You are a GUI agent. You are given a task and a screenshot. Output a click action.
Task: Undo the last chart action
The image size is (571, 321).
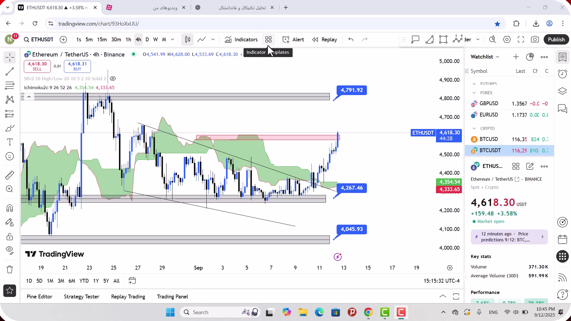click(x=351, y=40)
